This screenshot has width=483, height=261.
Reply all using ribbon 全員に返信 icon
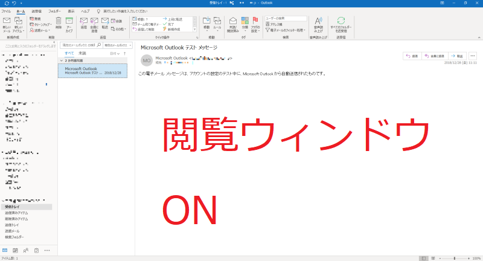(94, 25)
